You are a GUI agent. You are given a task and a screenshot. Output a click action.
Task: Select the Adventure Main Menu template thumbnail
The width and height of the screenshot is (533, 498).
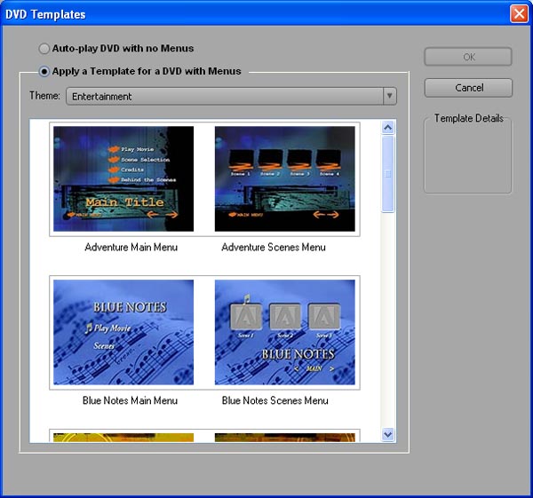coord(123,178)
